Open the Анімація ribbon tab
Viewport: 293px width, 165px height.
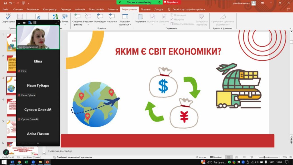pos(80,9)
